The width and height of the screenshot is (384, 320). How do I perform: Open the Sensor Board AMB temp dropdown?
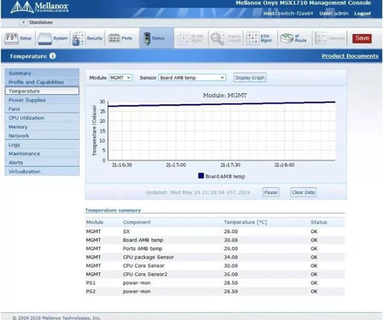pyautogui.click(x=192, y=78)
